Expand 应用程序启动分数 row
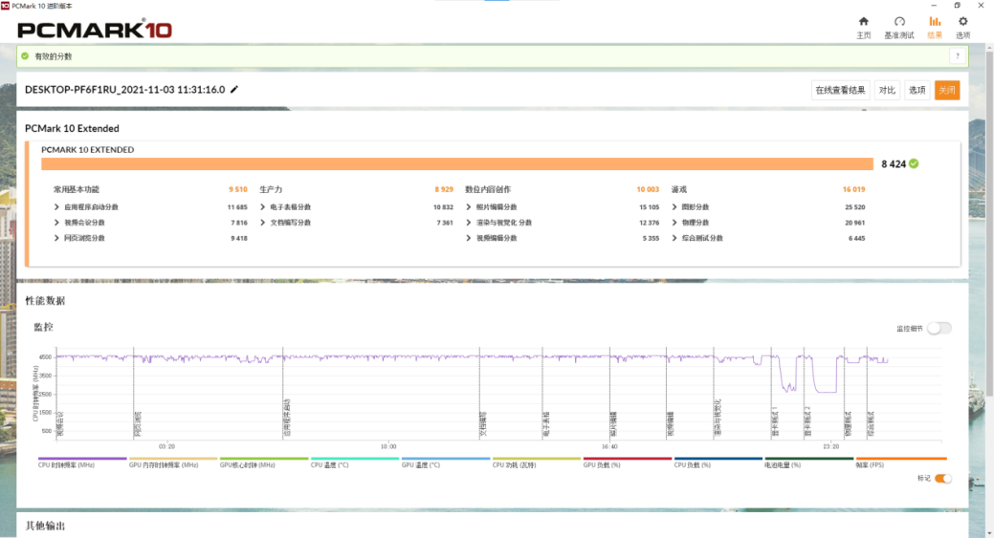This screenshot has width=994, height=538. click(x=57, y=207)
